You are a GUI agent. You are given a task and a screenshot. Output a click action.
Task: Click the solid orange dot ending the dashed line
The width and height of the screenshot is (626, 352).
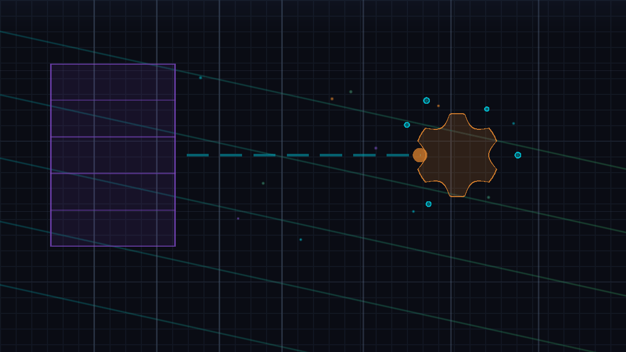(x=420, y=155)
